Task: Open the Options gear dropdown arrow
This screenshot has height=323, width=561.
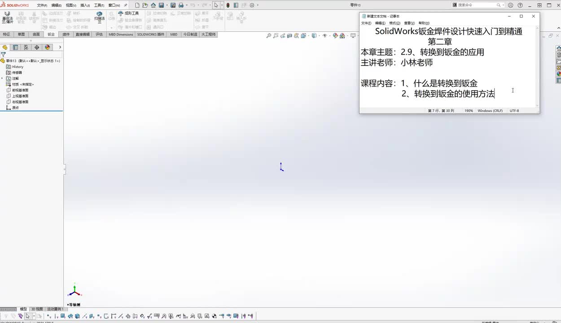Action: coord(258,5)
